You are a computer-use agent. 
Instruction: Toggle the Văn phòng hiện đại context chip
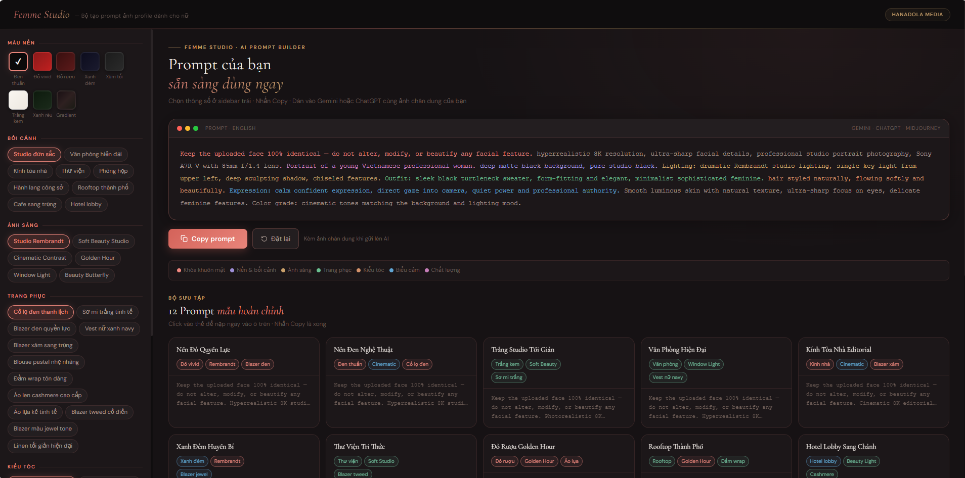(x=96, y=155)
